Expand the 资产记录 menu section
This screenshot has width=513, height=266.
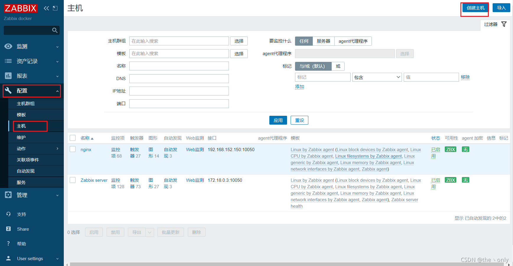[57, 61]
